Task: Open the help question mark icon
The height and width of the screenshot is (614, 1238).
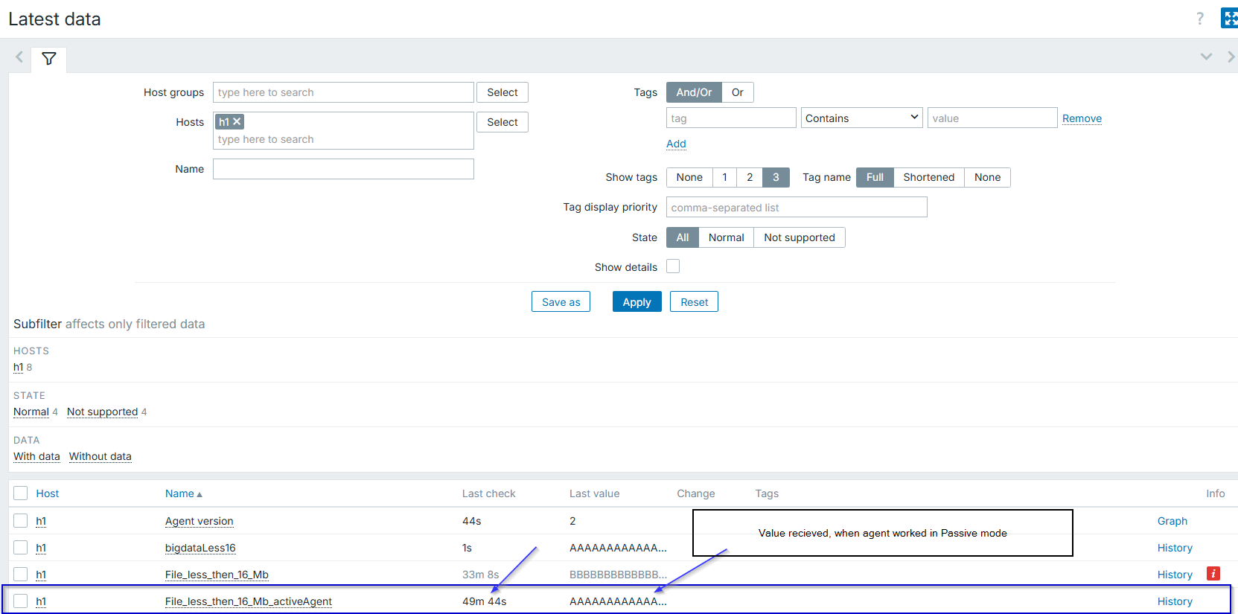Action: pyautogui.click(x=1199, y=19)
